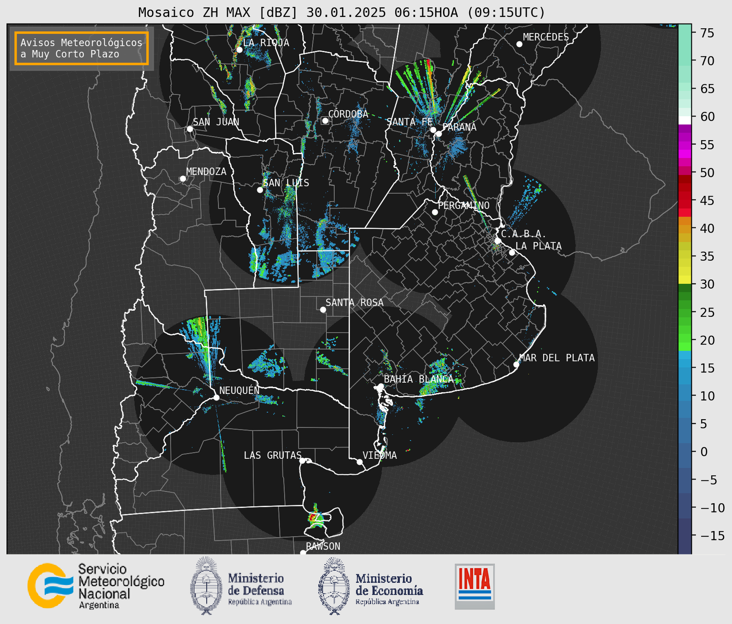This screenshot has height=624, width=732.
Task: Click the San Luis city marker
Action: click(260, 190)
